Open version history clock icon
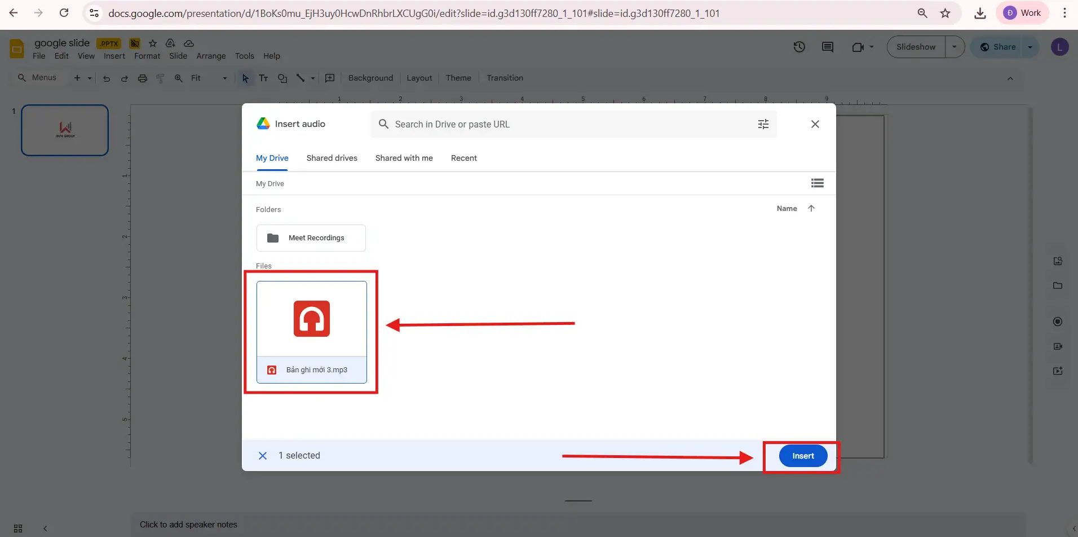1078x537 pixels. click(x=799, y=47)
